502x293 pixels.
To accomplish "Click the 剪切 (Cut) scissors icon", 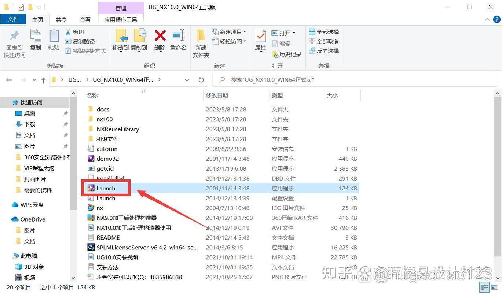I will (x=68, y=32).
